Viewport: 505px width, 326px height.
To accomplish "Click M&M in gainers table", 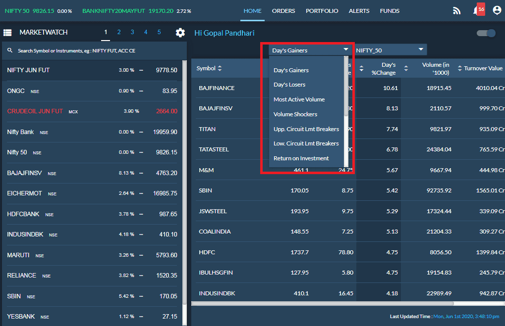I will click(x=206, y=170).
